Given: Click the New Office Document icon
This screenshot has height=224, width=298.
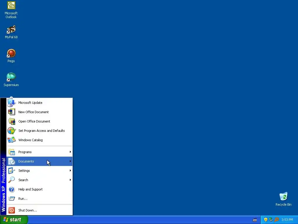Looking at the screenshot, I should tap(12, 112).
